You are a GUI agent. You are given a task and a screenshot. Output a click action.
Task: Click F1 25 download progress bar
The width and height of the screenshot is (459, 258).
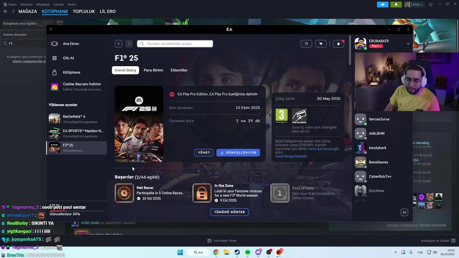point(76,211)
